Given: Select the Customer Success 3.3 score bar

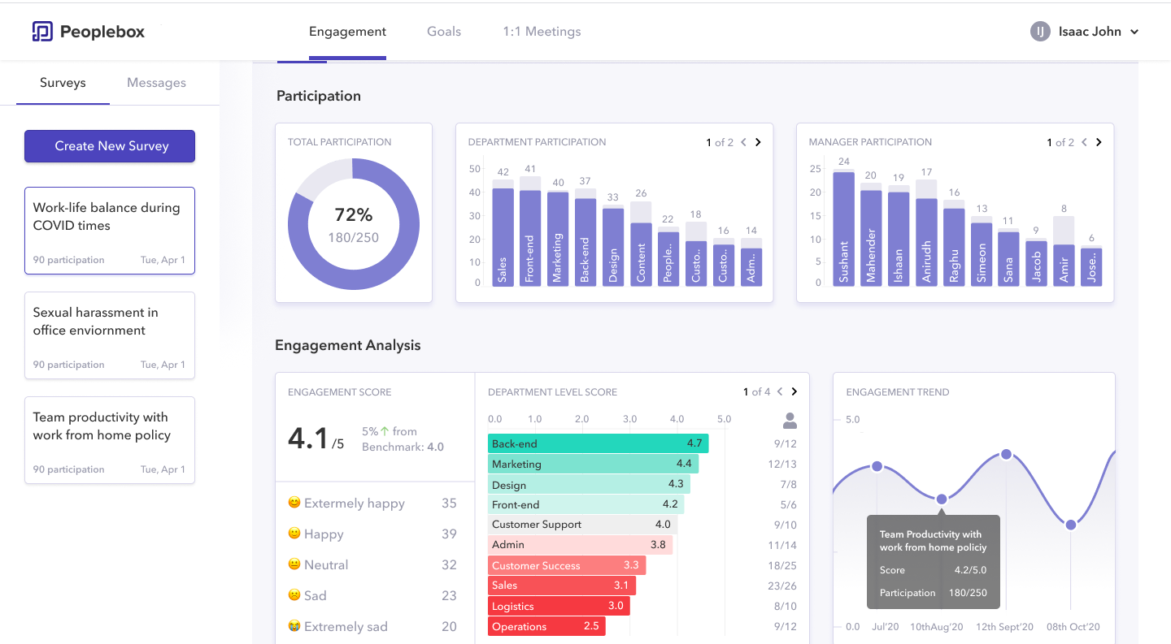Looking at the screenshot, I should tap(567, 565).
